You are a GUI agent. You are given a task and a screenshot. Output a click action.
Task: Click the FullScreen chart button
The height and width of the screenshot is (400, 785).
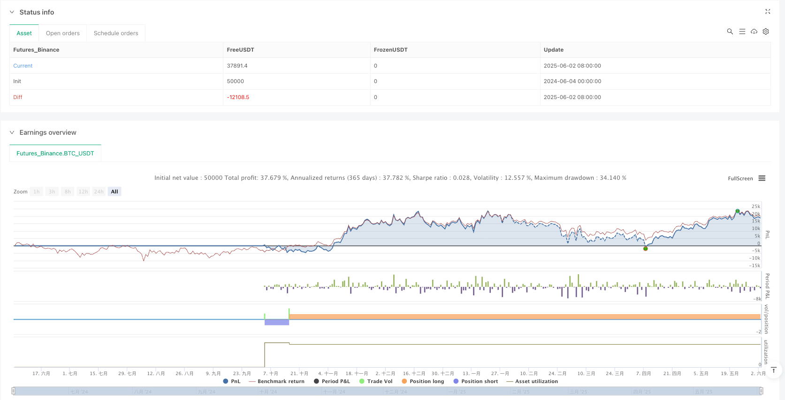(x=740, y=178)
